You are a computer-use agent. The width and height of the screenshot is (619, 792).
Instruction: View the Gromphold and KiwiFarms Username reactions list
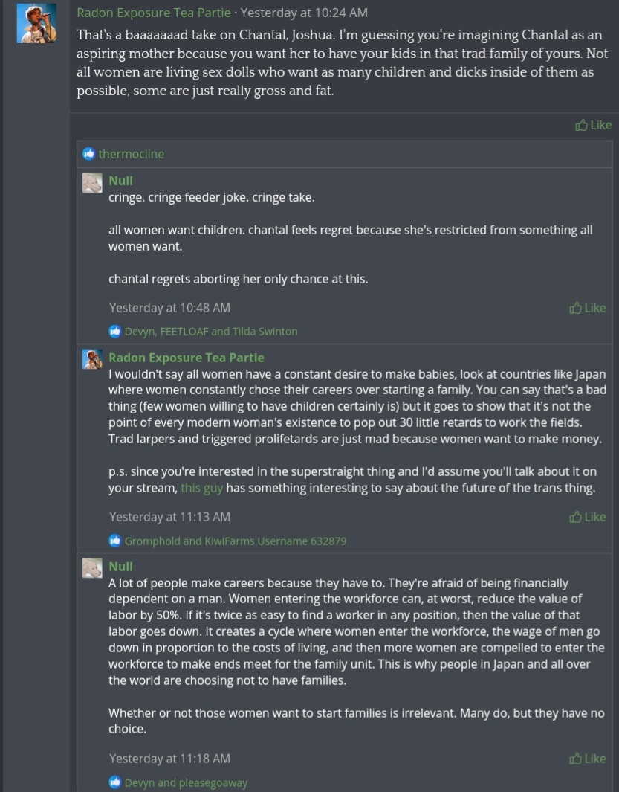point(235,541)
